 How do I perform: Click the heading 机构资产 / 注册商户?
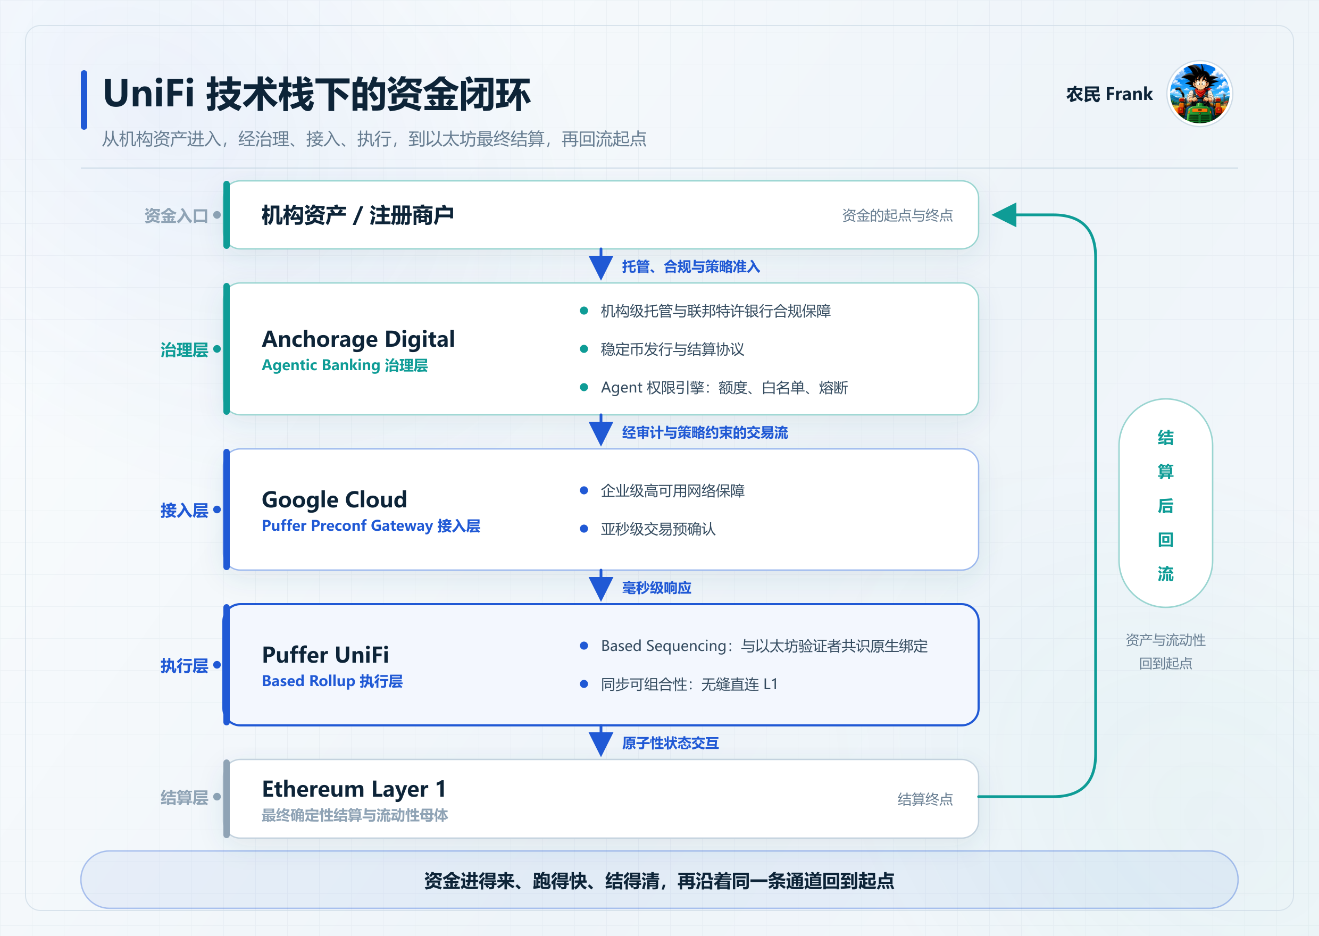[358, 215]
